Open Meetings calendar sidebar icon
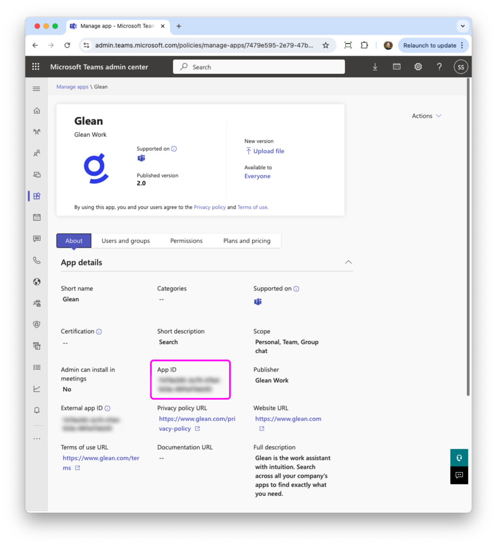497x546 pixels. pyautogui.click(x=37, y=217)
